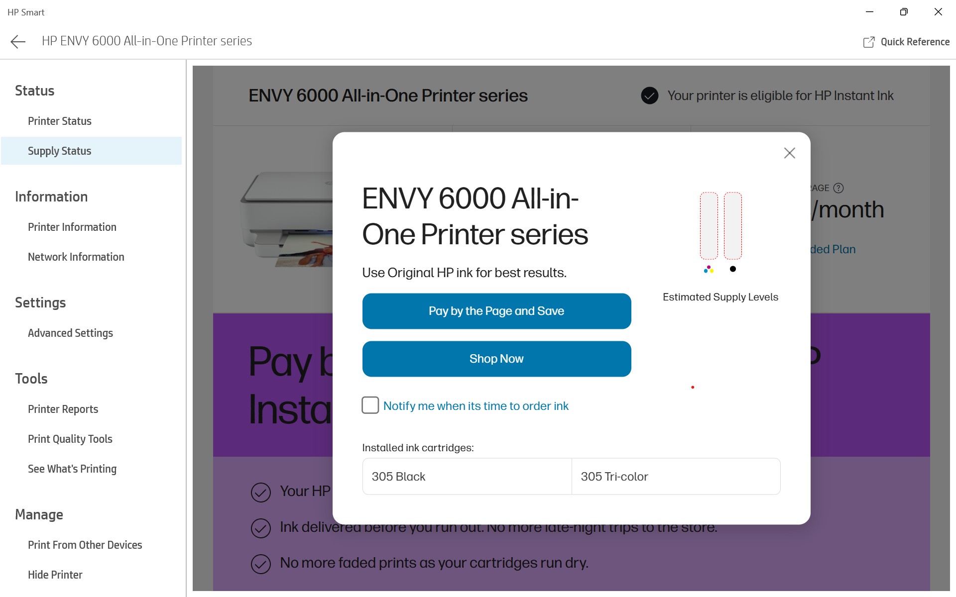This screenshot has width=956, height=597.
Task: Click the 'Pay by the Page and Save' button
Action: [x=496, y=310]
